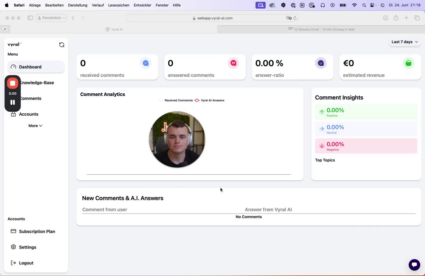Open the Fenster menu
This screenshot has height=276, width=425.
tap(162, 5)
